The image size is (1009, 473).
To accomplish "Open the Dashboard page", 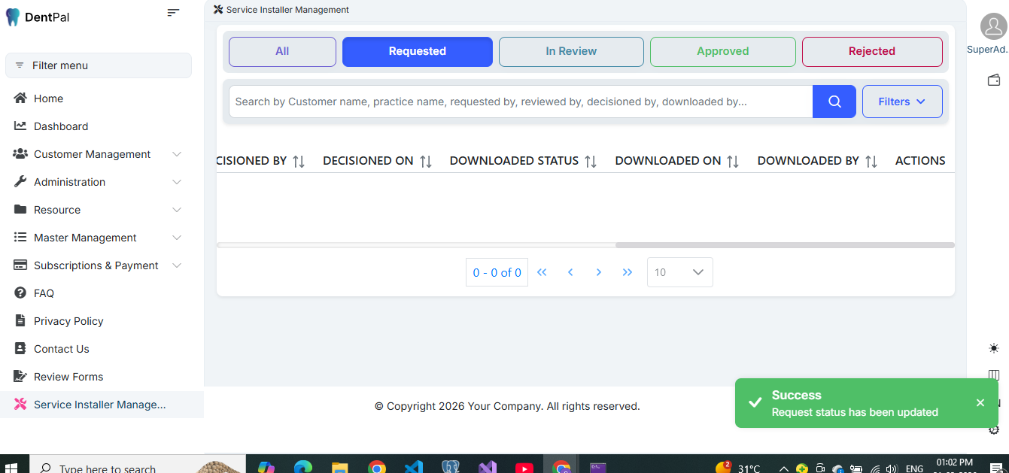I will pos(61,126).
